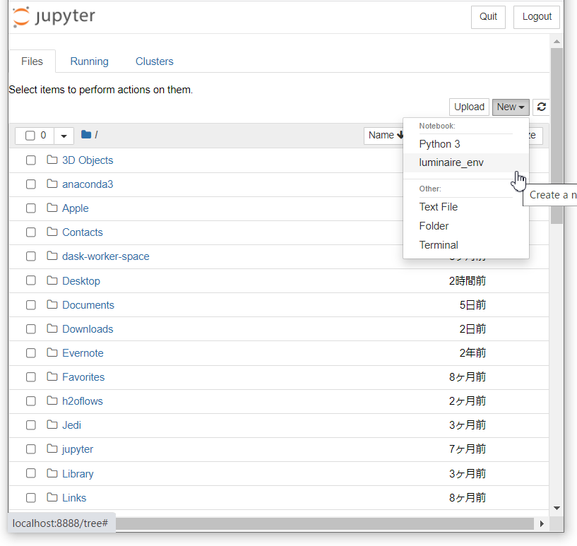Click the refresh notebook list icon
Viewport: 577px width, 546px height.
click(541, 107)
